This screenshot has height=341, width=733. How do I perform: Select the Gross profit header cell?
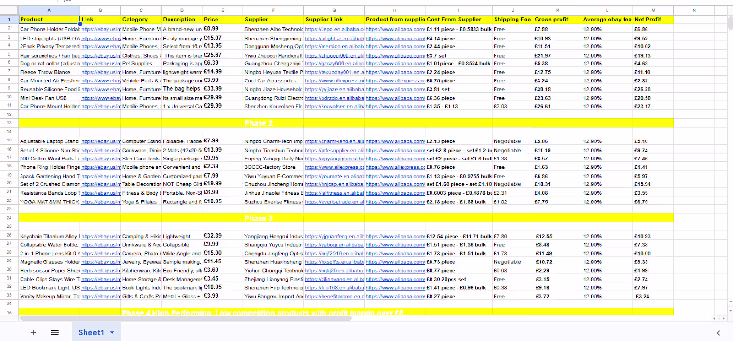tap(558, 20)
